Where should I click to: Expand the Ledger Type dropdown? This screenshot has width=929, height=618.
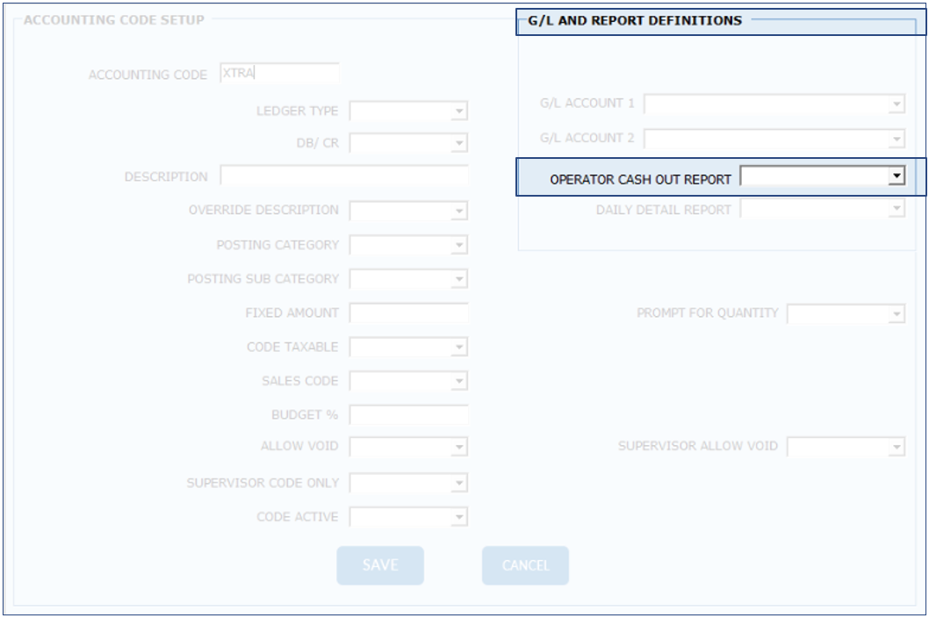458,111
